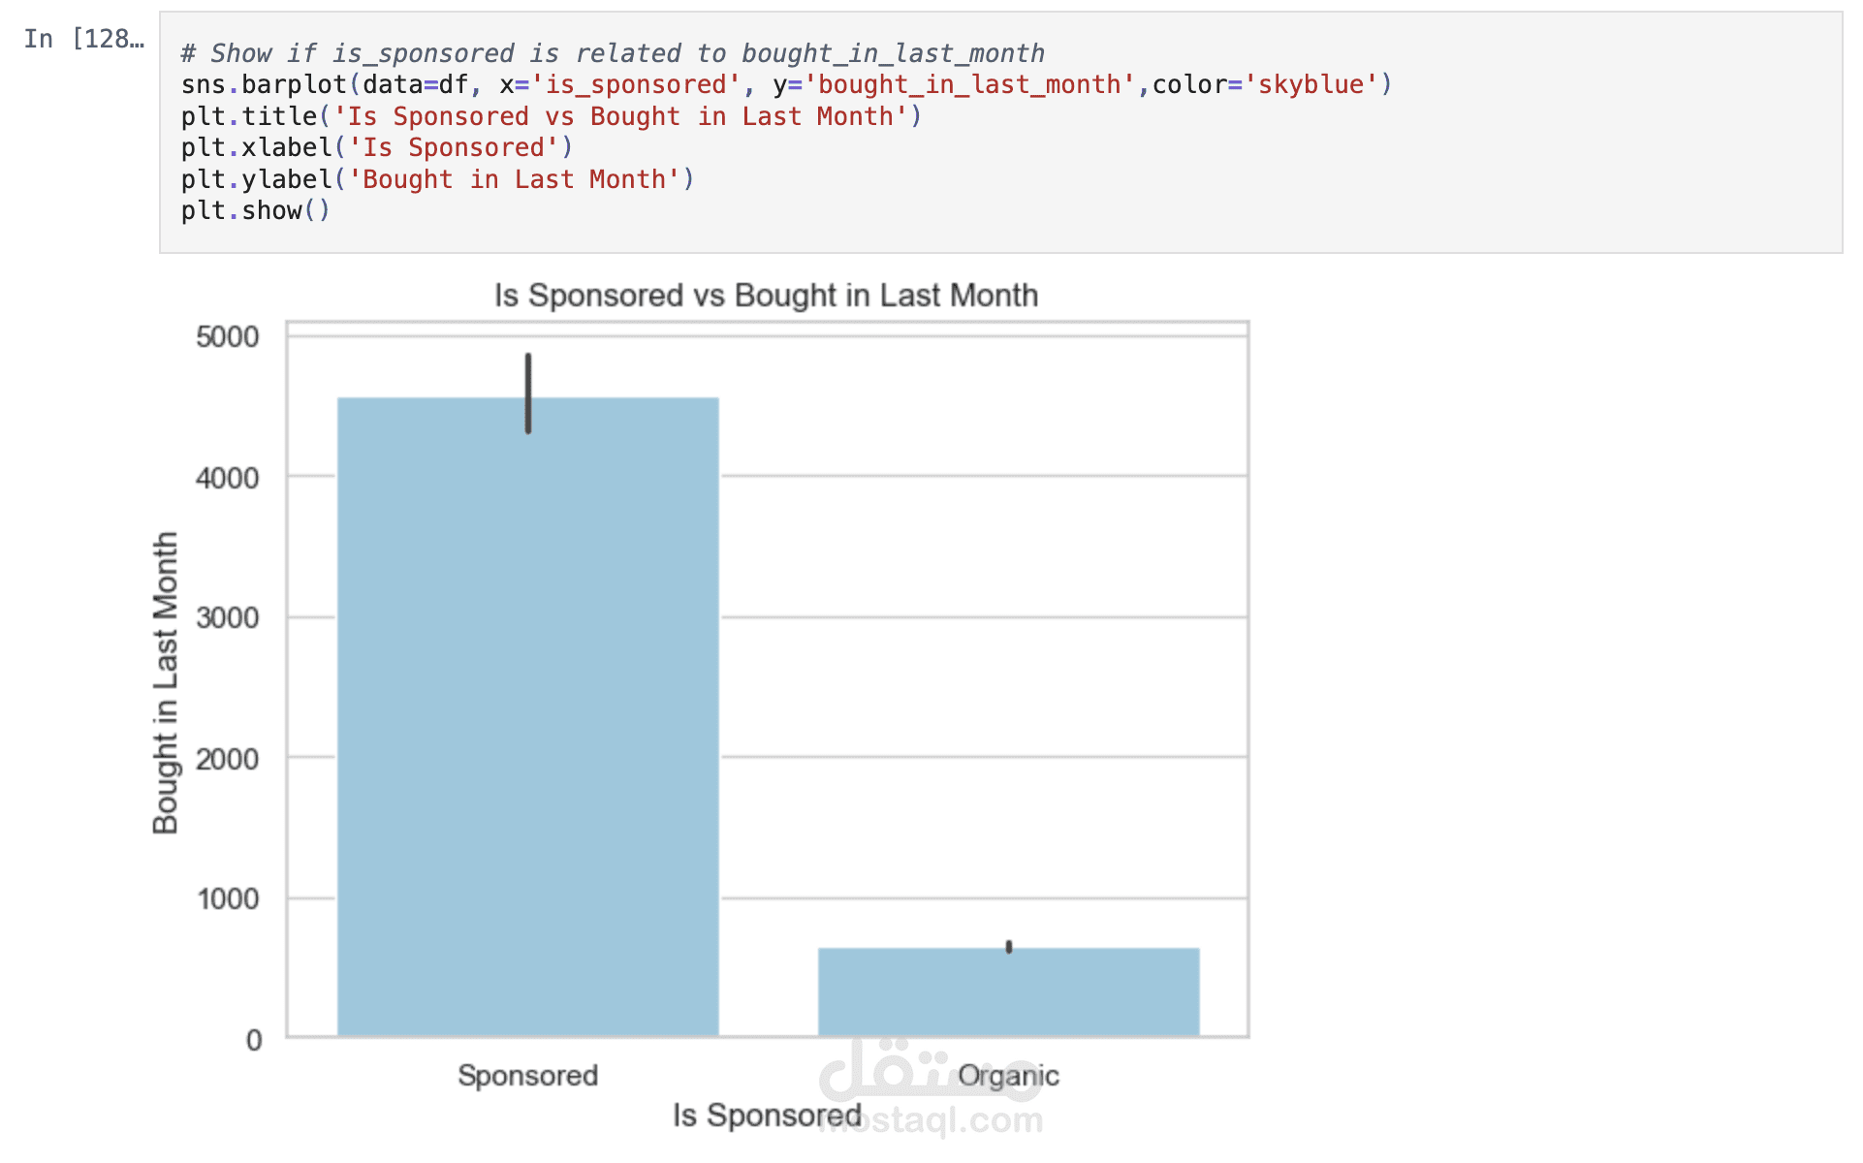Click the chart title 'Is Sponsored vs Bought in Last Month'
1863x1163 pixels.
click(x=766, y=296)
